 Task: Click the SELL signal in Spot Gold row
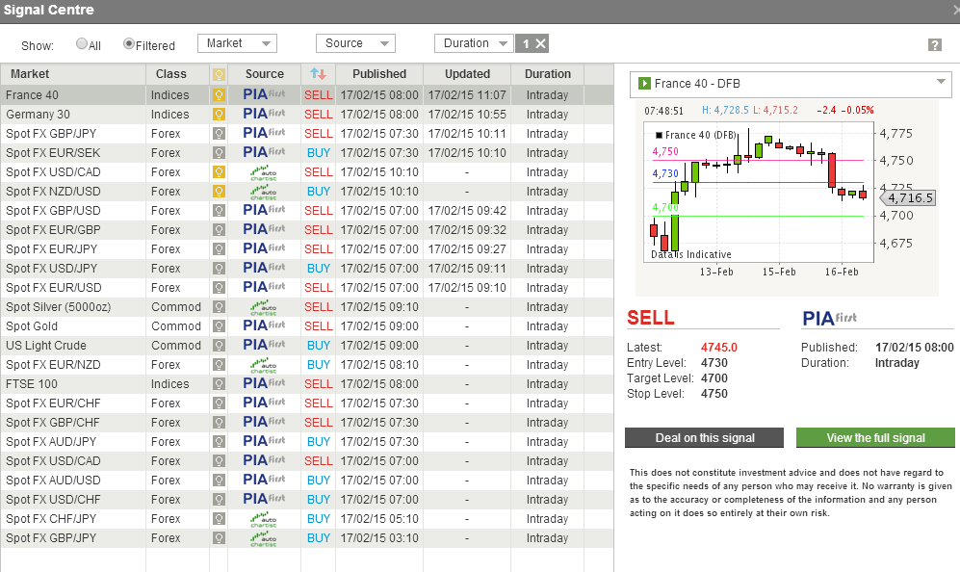(x=319, y=326)
